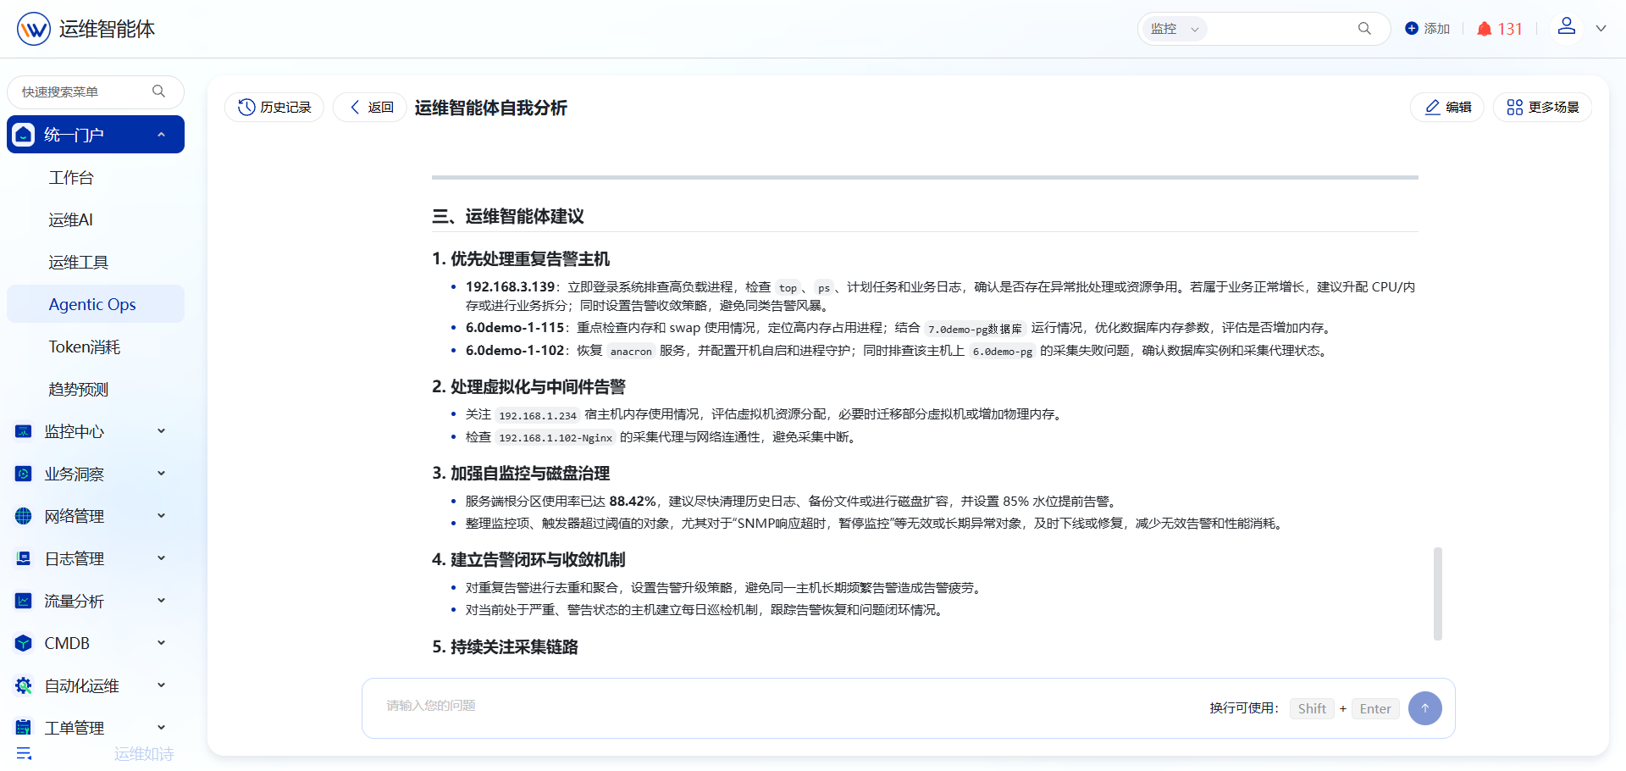Click the sidebar quick-search magnifier icon
The height and width of the screenshot is (771, 1626).
[x=158, y=92]
